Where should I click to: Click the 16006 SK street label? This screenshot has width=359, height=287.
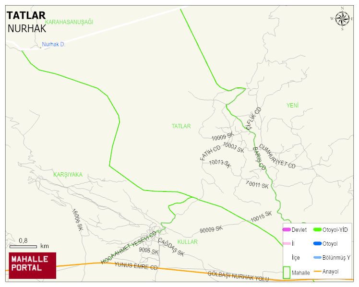tap(77, 220)
